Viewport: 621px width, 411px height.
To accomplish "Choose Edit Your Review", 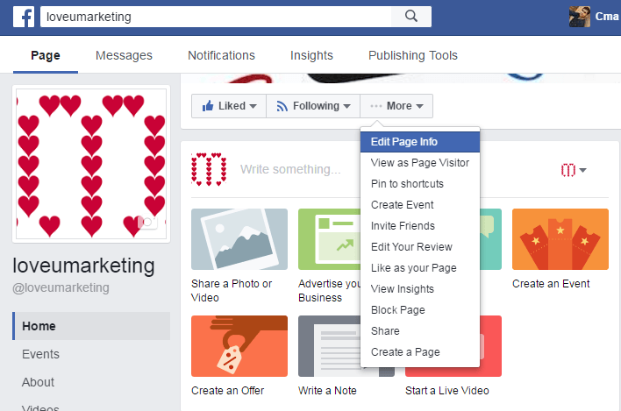I will click(x=420, y=246).
